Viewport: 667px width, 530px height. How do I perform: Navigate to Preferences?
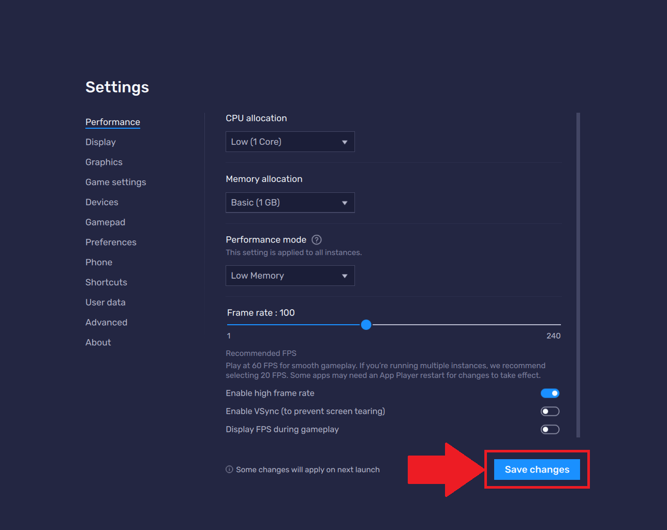pyautogui.click(x=111, y=243)
